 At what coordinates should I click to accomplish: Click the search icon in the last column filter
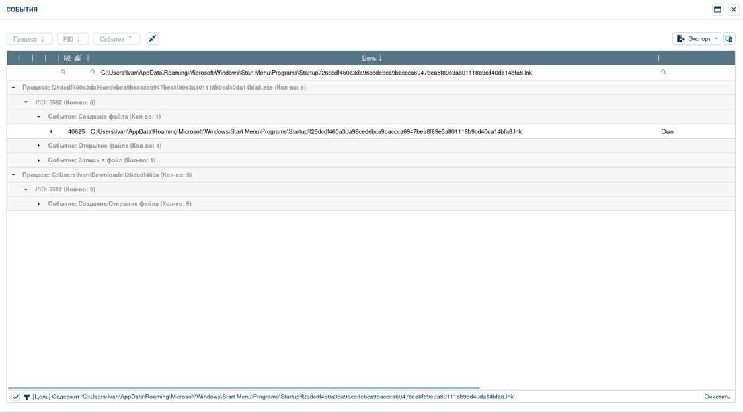point(664,73)
